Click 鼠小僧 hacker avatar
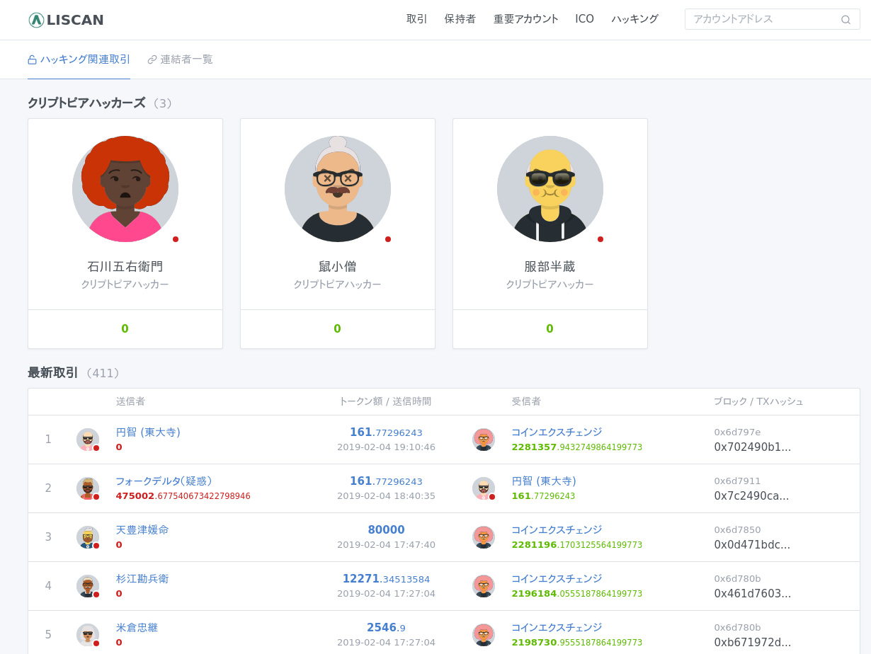The image size is (871, 654). coord(338,189)
